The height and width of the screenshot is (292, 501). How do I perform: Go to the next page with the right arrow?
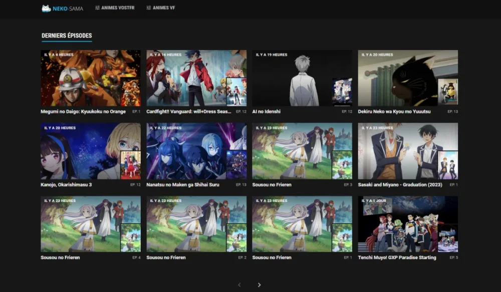[259, 284]
